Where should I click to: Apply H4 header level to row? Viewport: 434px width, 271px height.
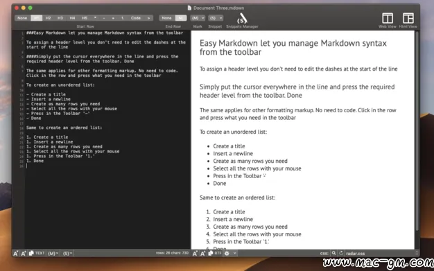coord(72,18)
